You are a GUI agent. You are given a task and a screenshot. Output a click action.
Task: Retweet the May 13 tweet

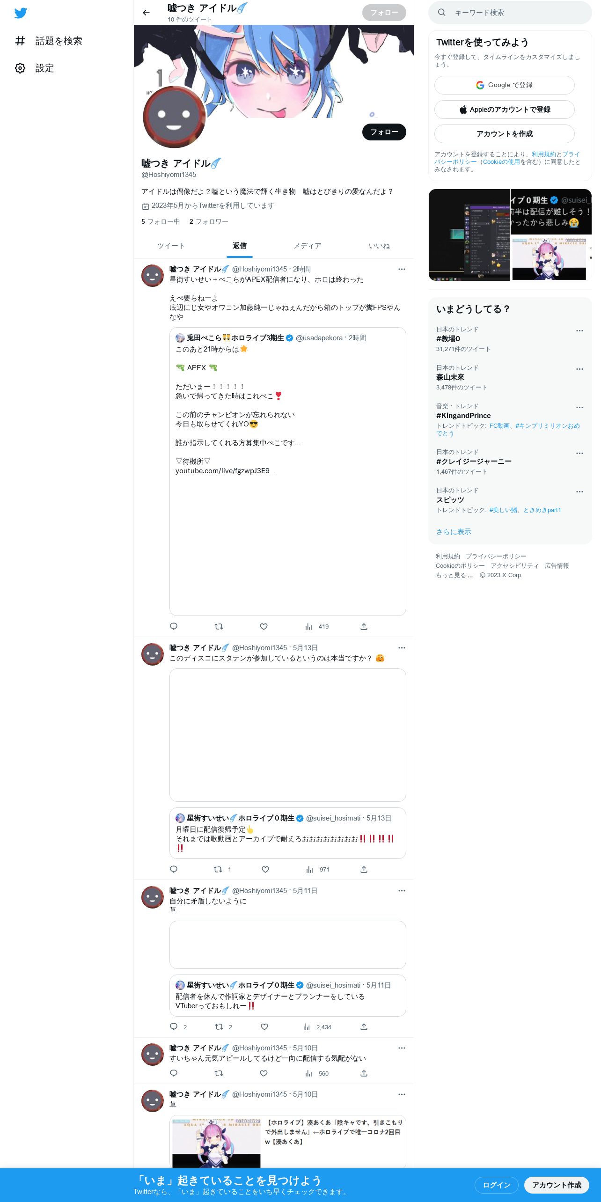click(x=218, y=869)
